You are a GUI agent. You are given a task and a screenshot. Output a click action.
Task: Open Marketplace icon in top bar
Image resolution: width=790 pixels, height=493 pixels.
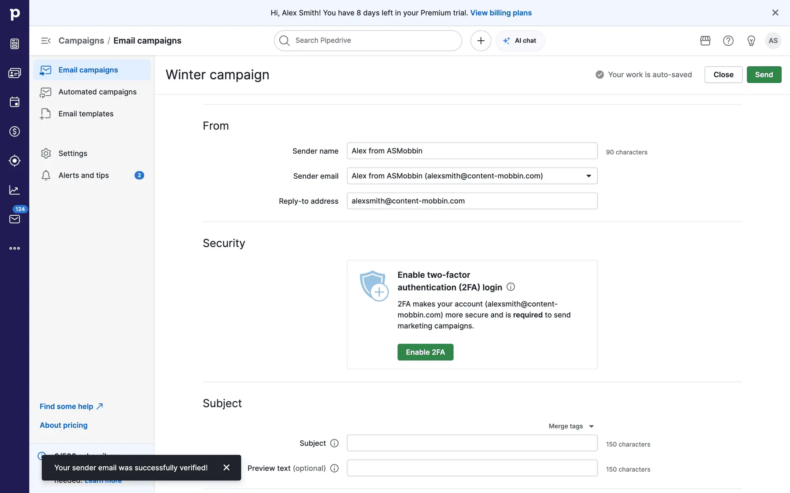coord(705,41)
